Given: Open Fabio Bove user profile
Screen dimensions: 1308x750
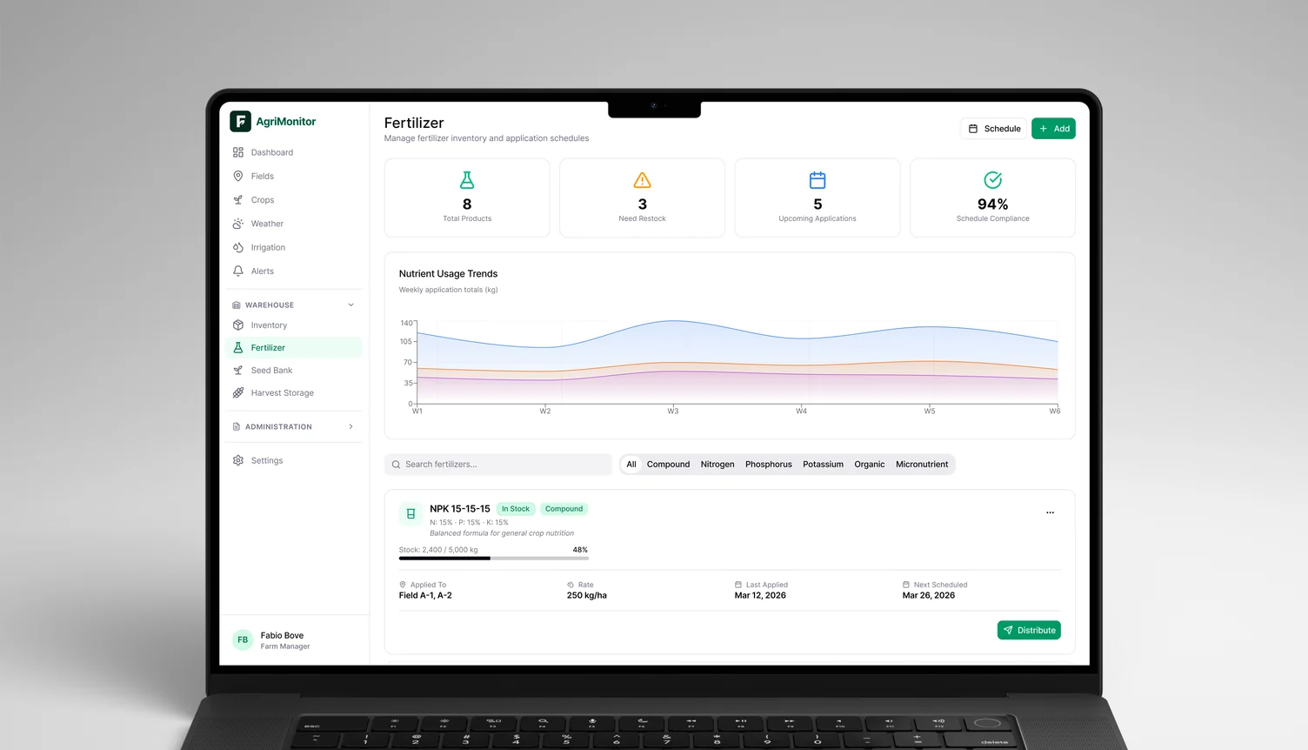Looking at the screenshot, I should pos(295,640).
